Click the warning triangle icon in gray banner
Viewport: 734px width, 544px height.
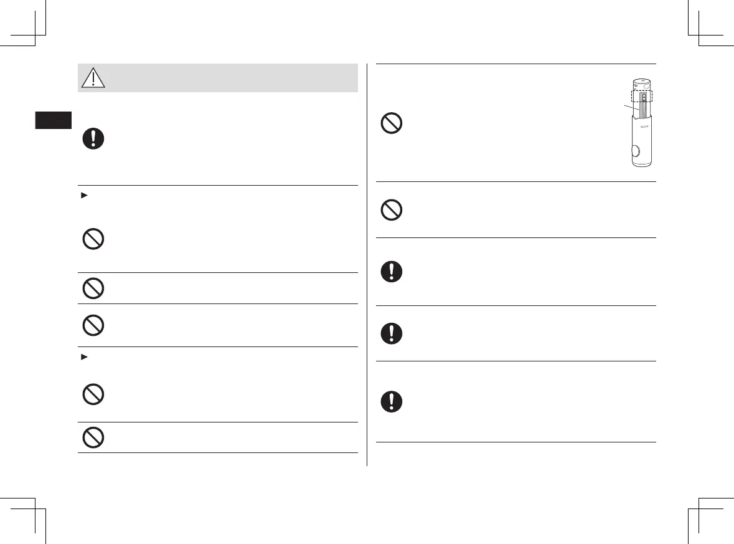click(93, 78)
